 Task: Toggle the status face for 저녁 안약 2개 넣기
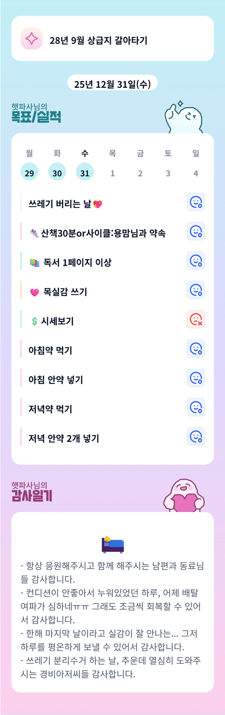pos(196,437)
